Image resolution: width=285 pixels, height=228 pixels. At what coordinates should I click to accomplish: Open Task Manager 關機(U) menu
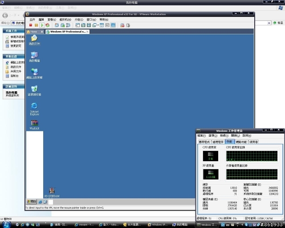(x=236, y=136)
